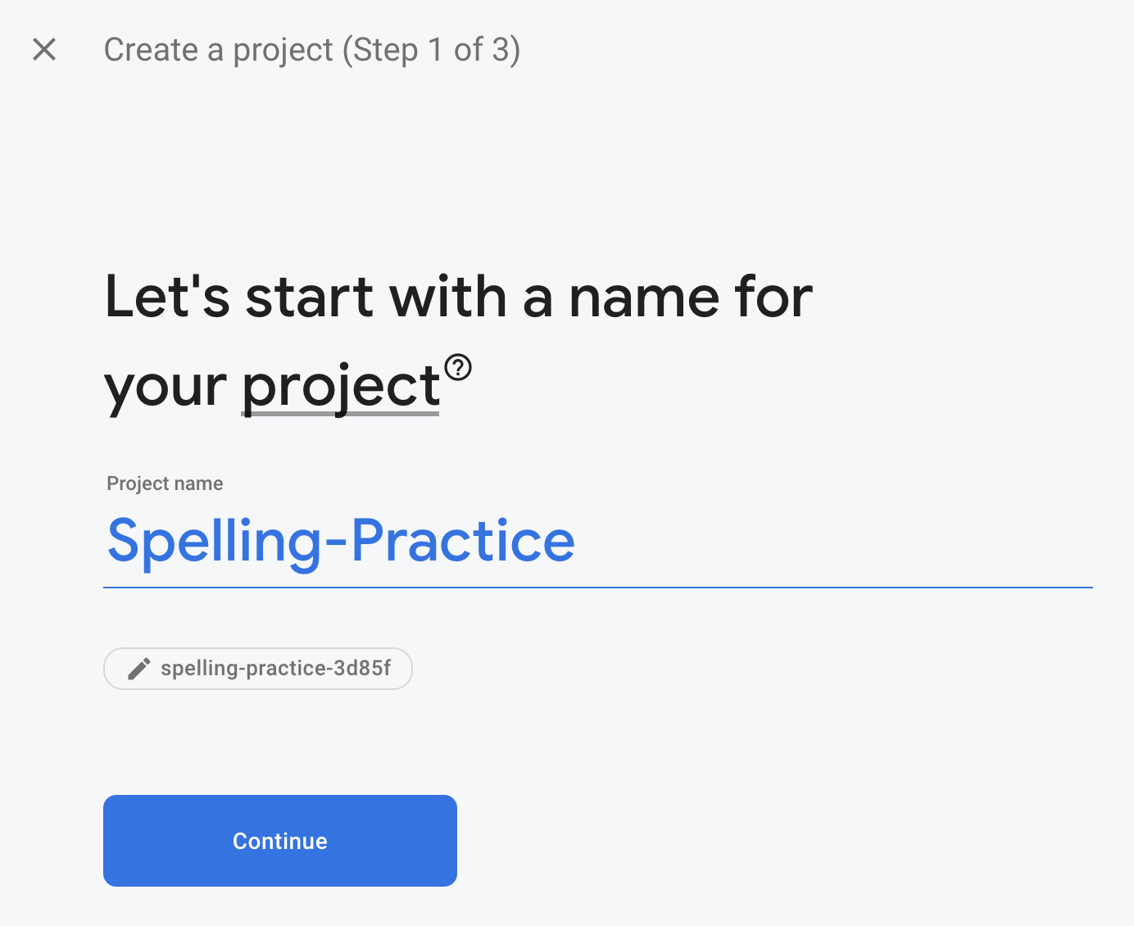Click the "Create a project (Step 1 of 3)" title
This screenshot has width=1134, height=926.
311,50
